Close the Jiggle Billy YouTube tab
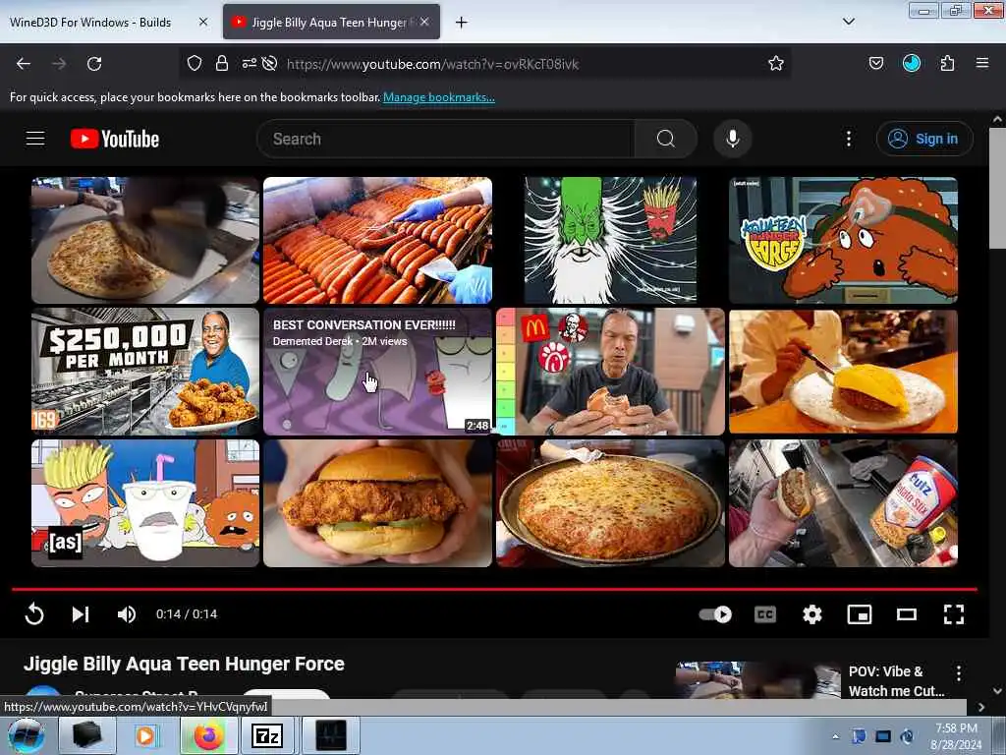The image size is (1006, 755). 424,22
